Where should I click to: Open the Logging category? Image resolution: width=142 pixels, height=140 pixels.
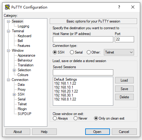click(x=24, y=26)
